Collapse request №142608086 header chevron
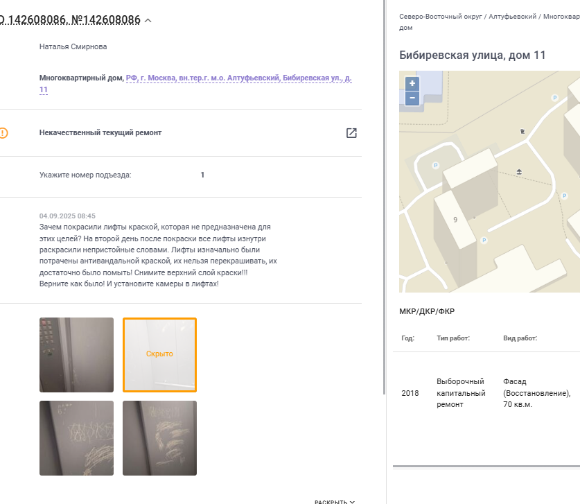 (x=148, y=21)
